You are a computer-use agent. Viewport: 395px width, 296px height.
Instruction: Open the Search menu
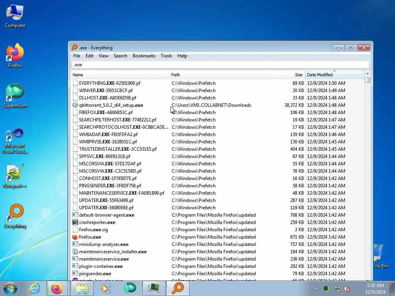[120, 56]
